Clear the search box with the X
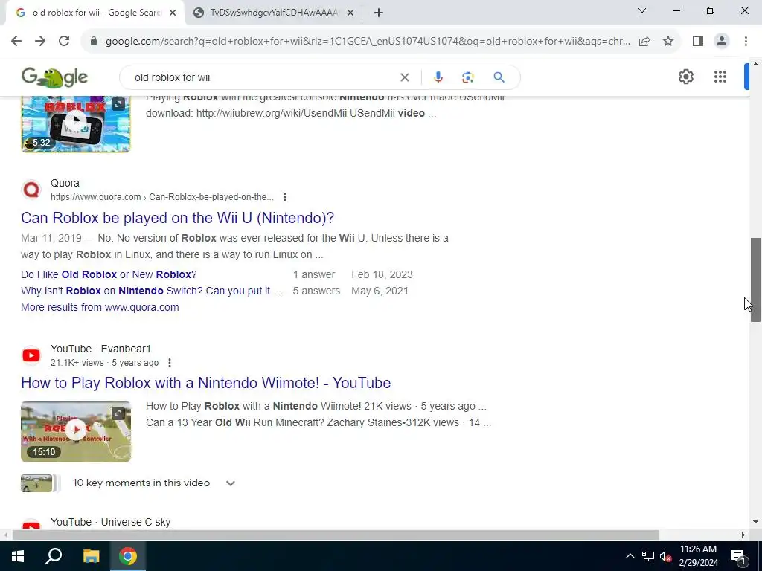Viewport: 762px width, 571px height. [404, 77]
